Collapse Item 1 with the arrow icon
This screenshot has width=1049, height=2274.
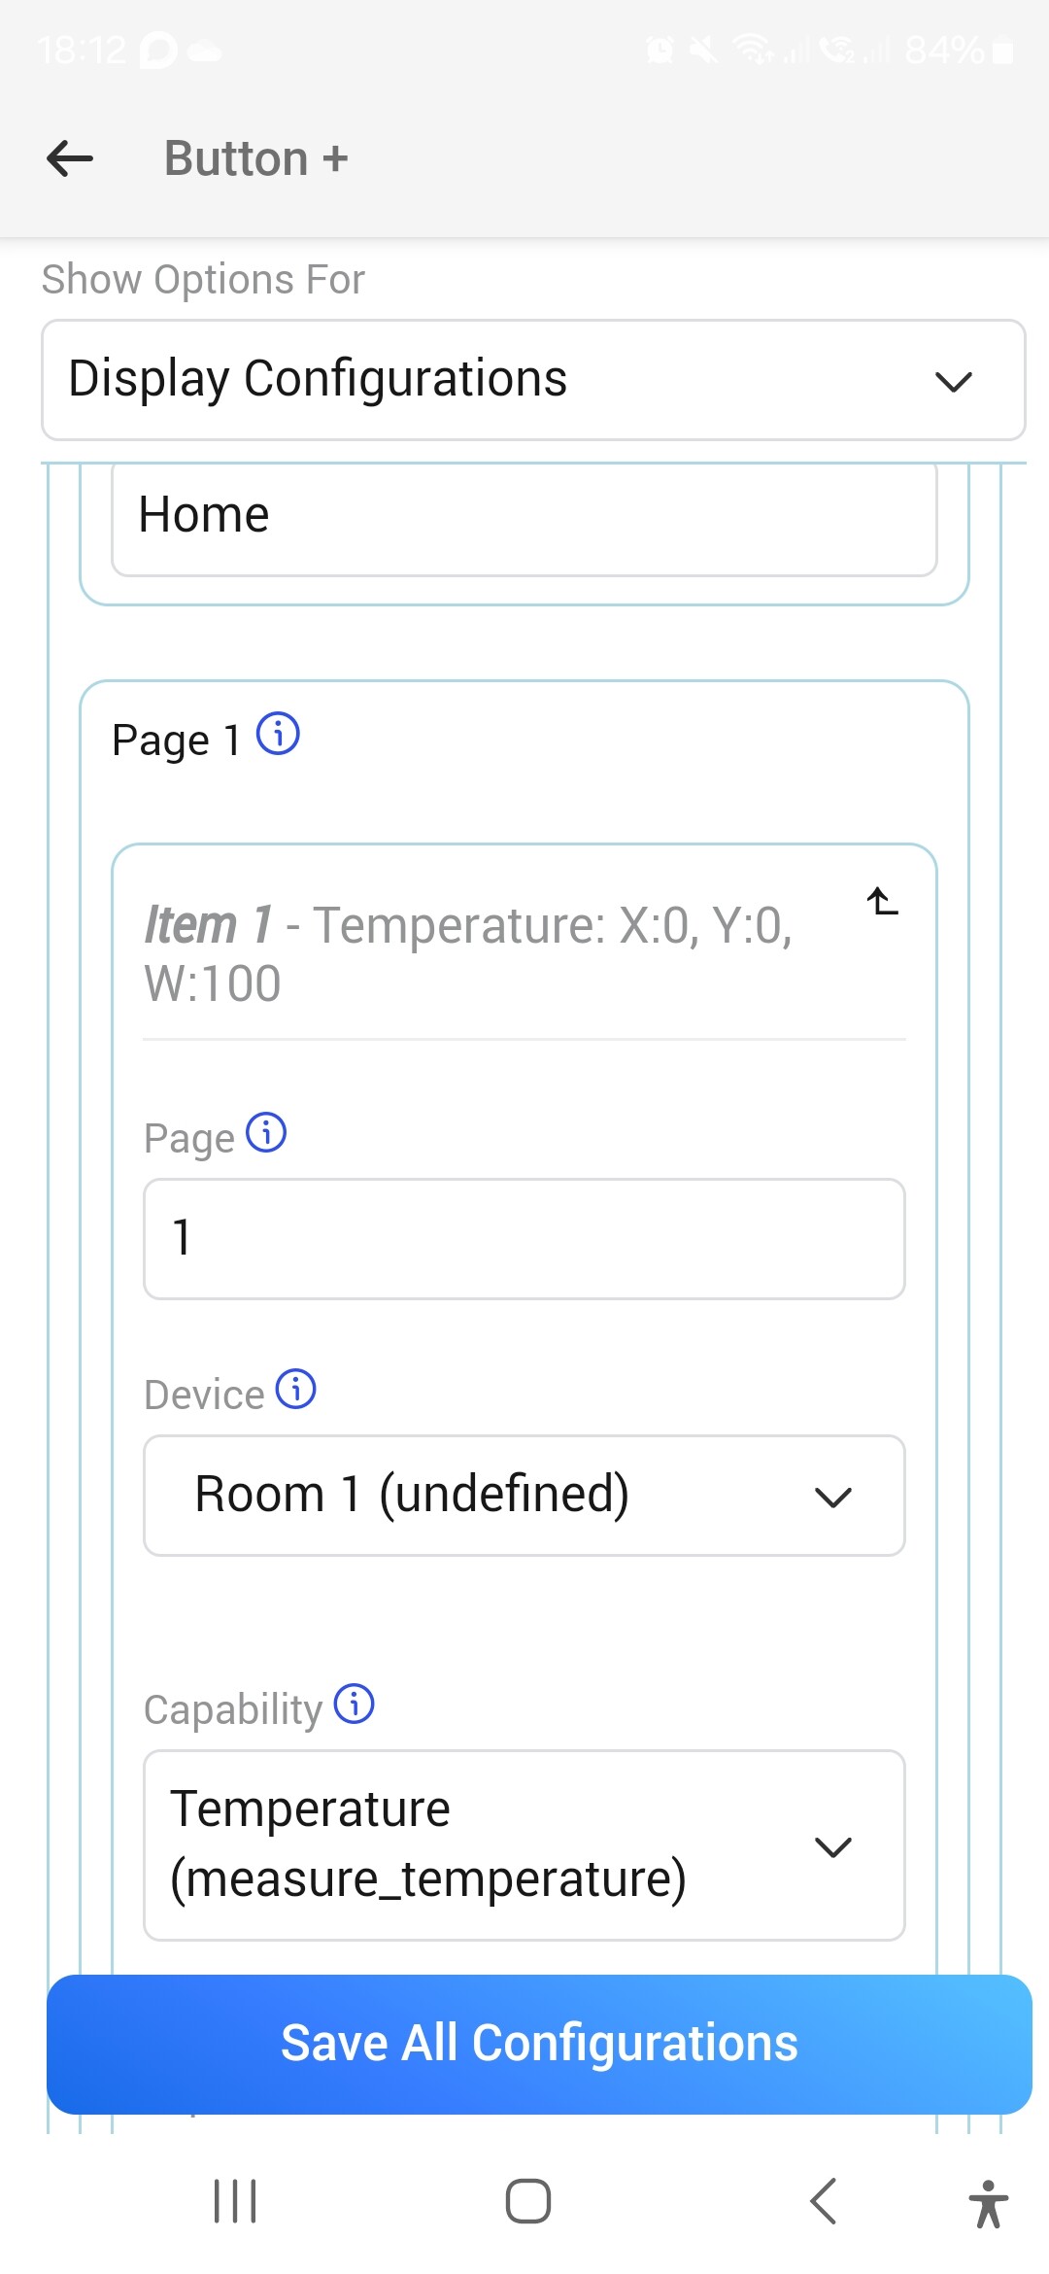882,902
